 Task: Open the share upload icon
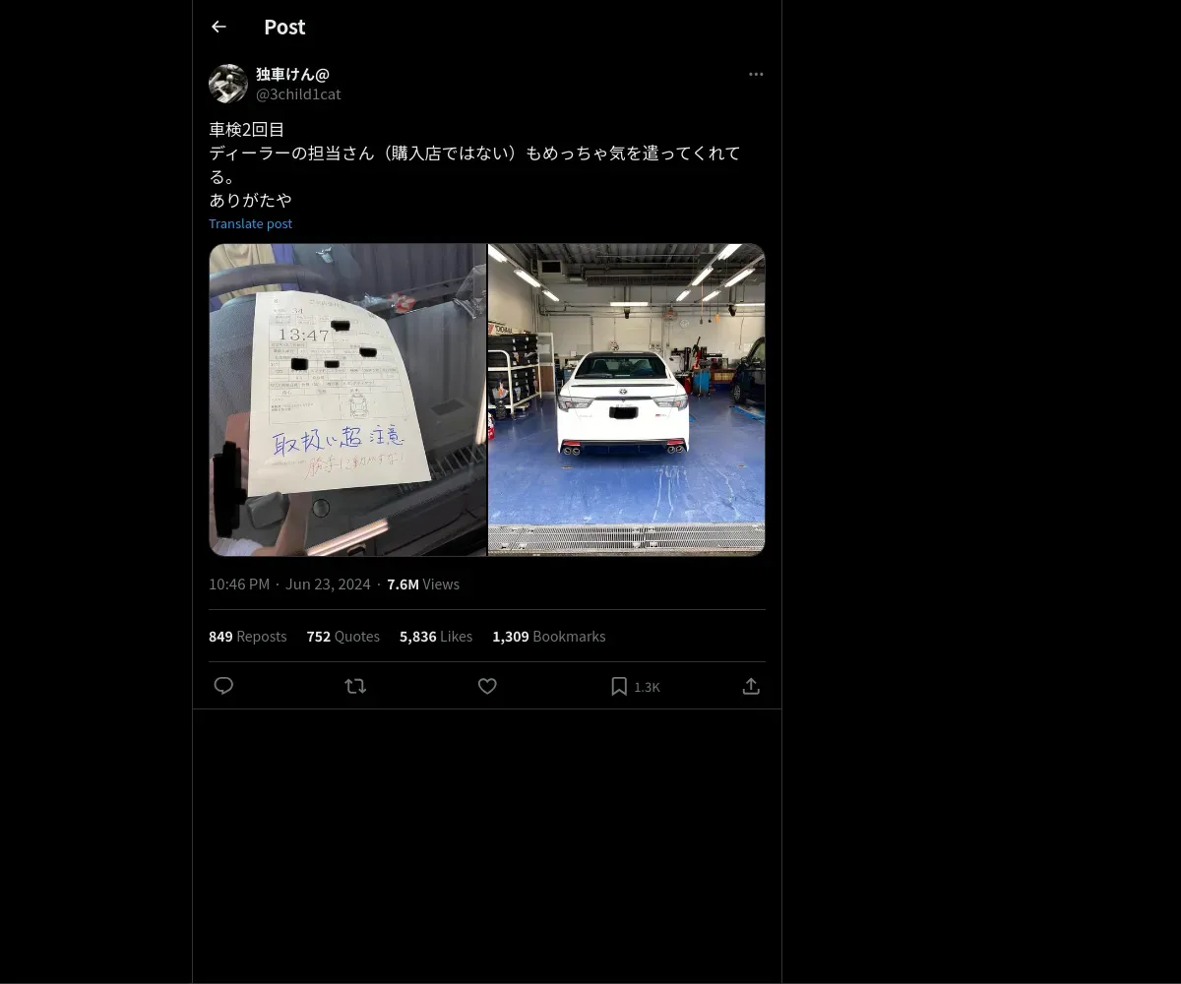click(751, 686)
